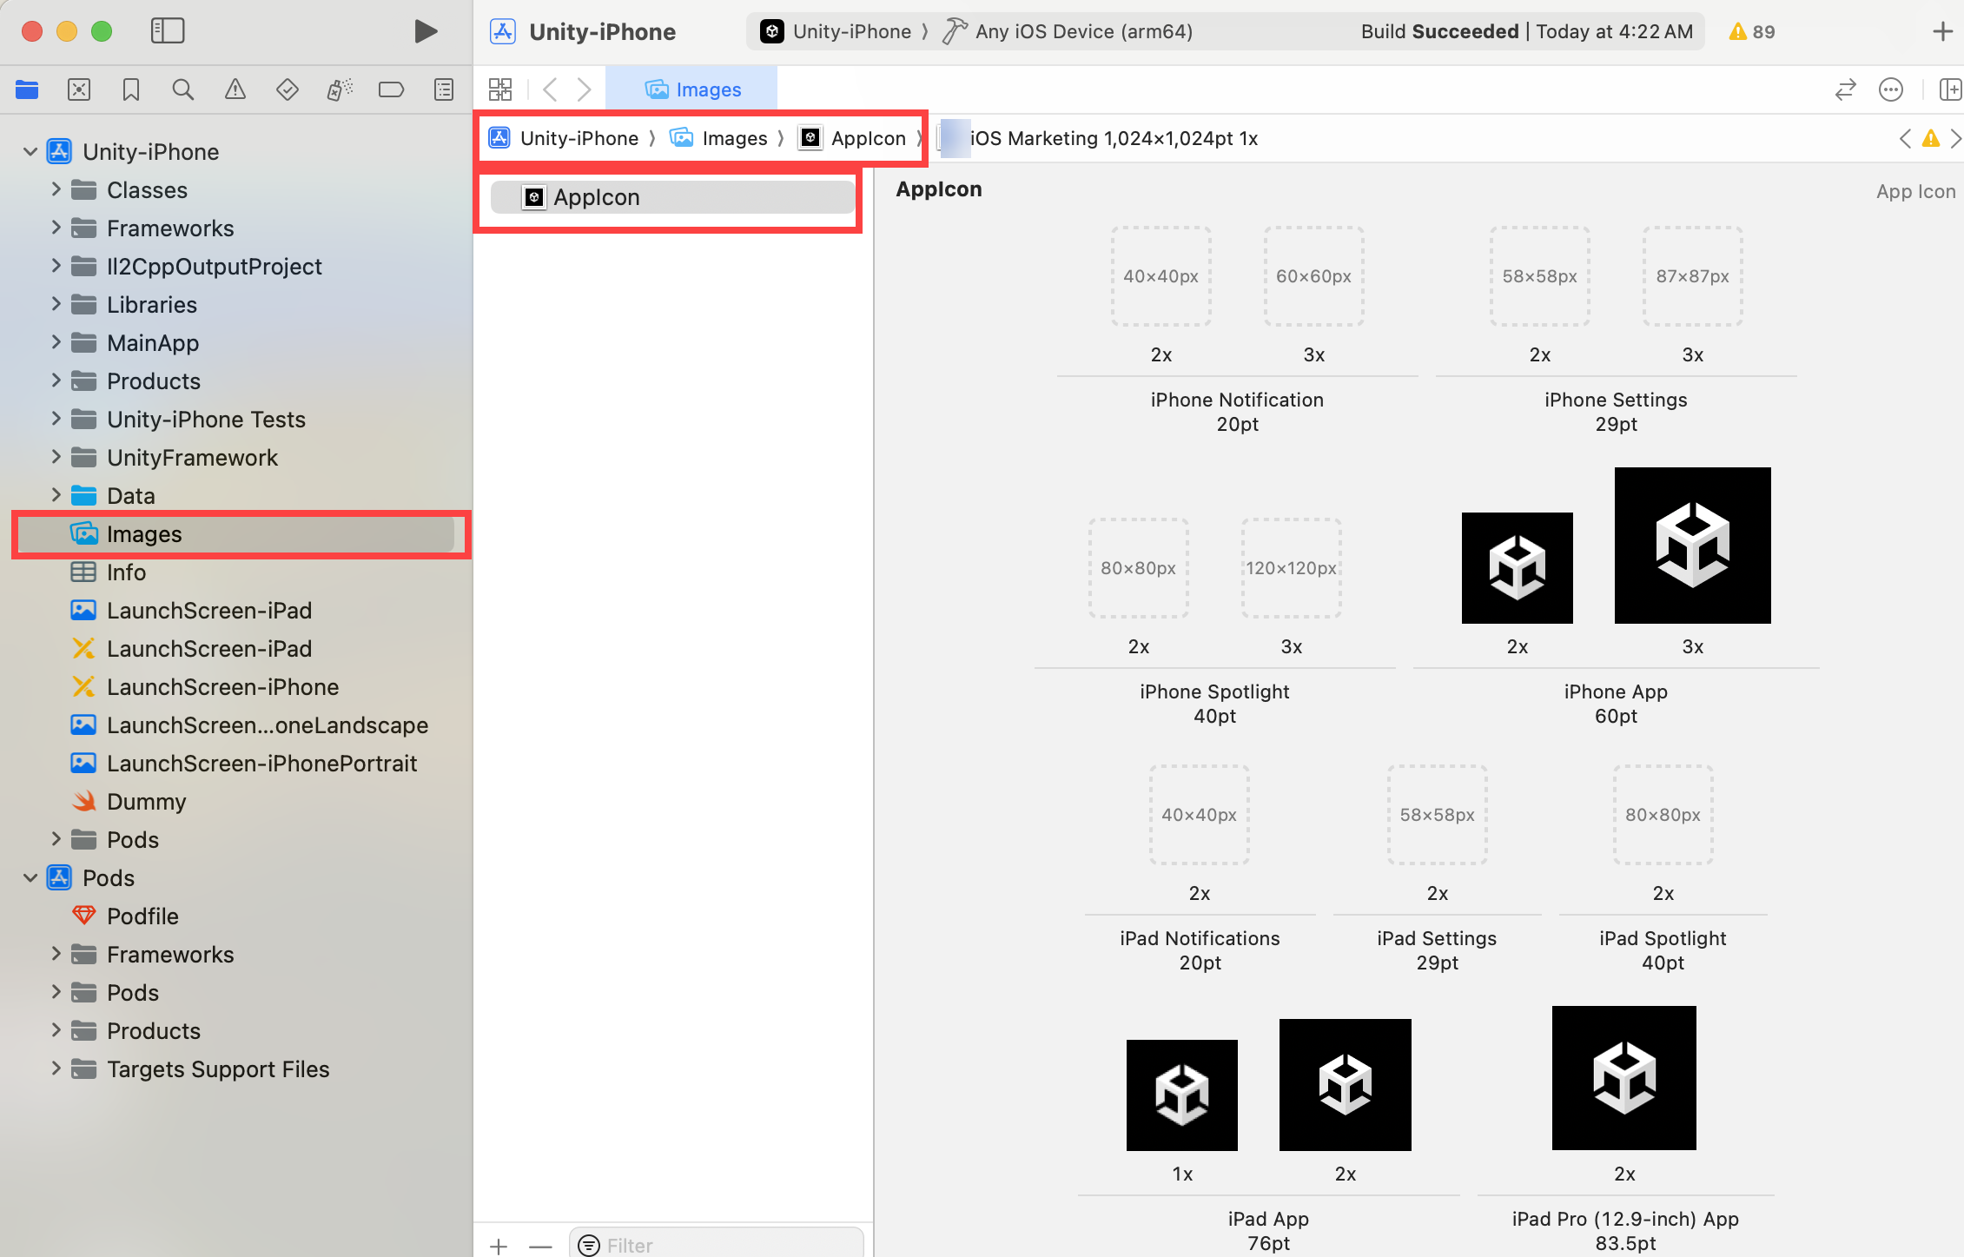Click the Run play button
Screen dimensions: 1964x1257
425,32
